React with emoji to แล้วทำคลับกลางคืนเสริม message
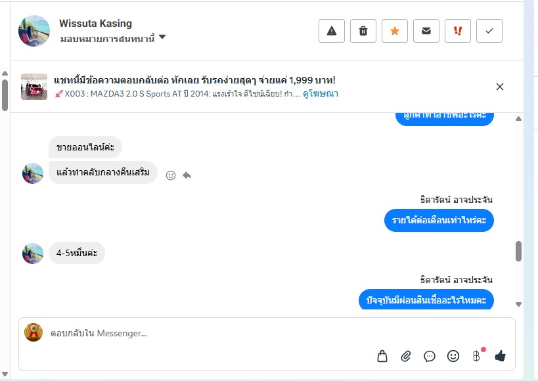Viewport: 538px width, 381px height. pos(171,175)
